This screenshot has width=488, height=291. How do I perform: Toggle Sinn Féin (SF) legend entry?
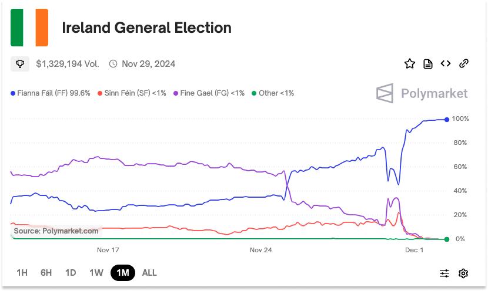[x=132, y=93]
